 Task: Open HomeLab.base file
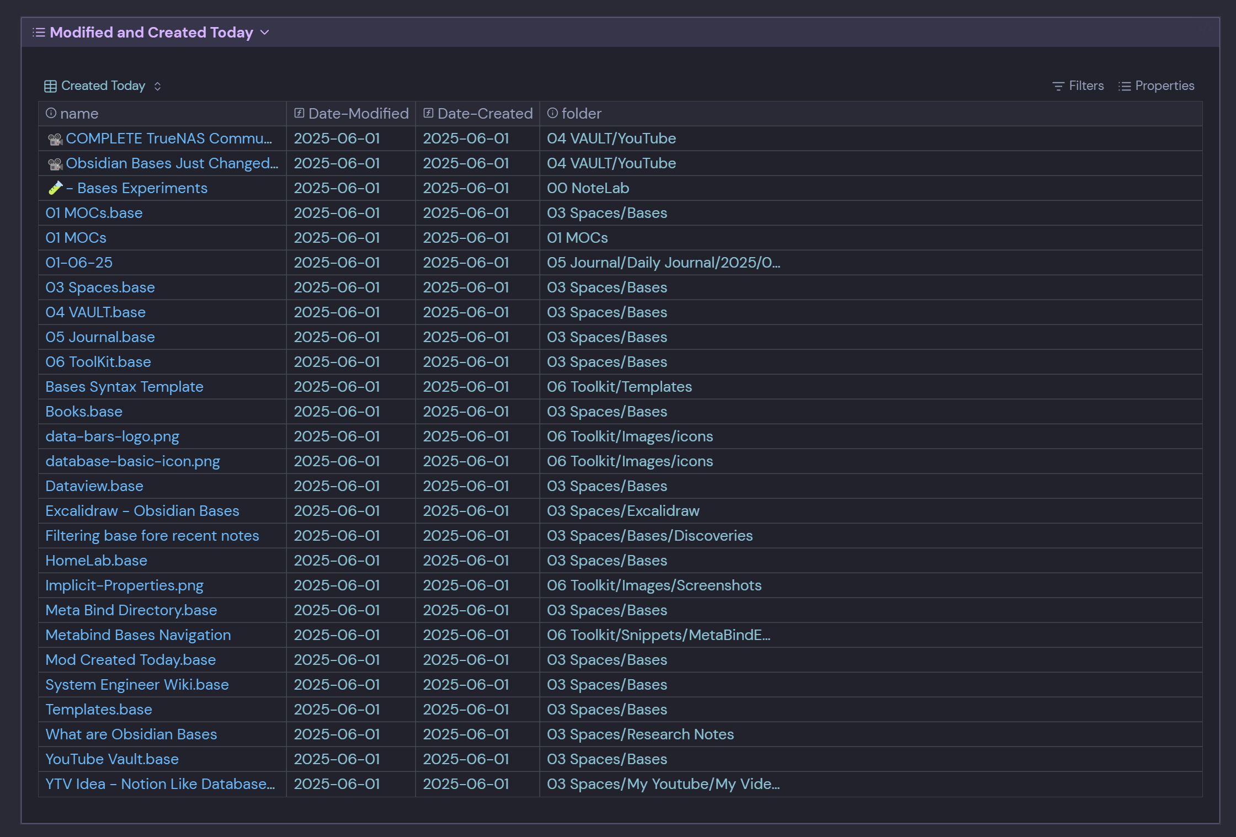96,561
